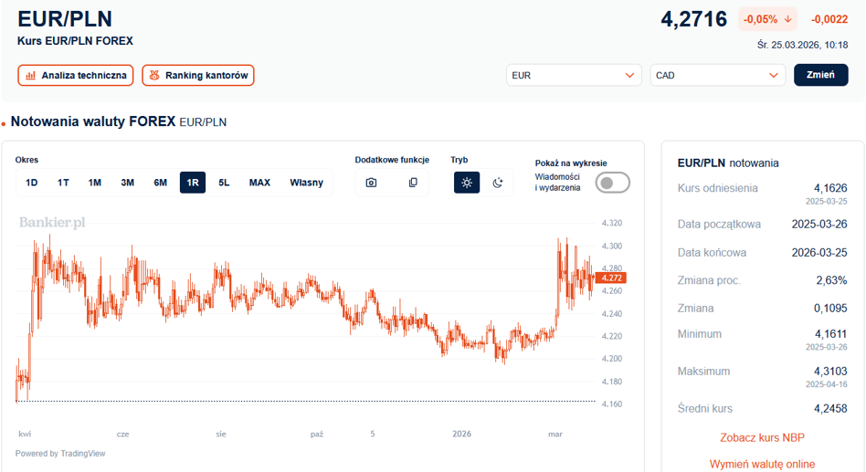Open Analiza techniczna
This screenshot has height=472, width=866.
[x=76, y=76]
